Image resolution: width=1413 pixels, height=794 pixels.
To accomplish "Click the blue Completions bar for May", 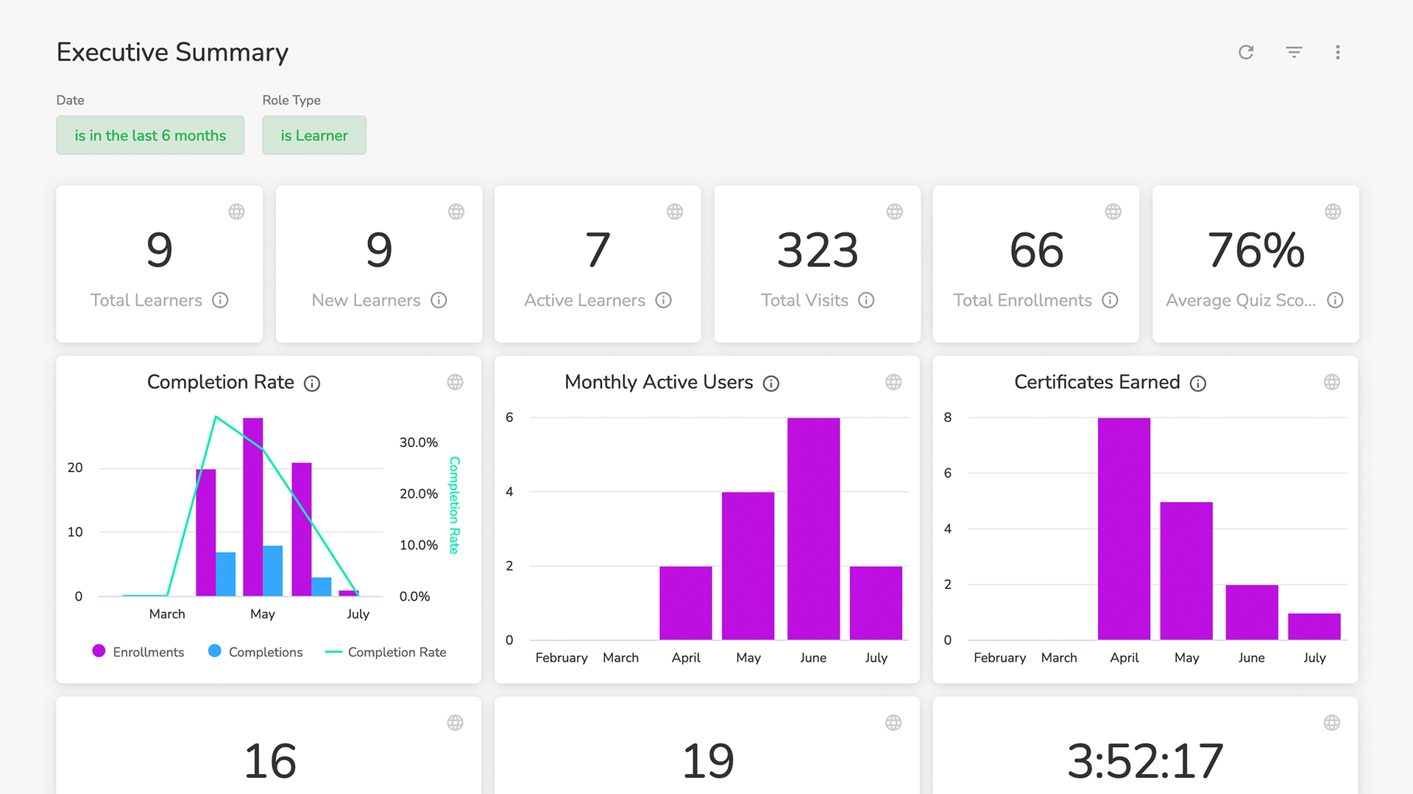I will tap(273, 571).
